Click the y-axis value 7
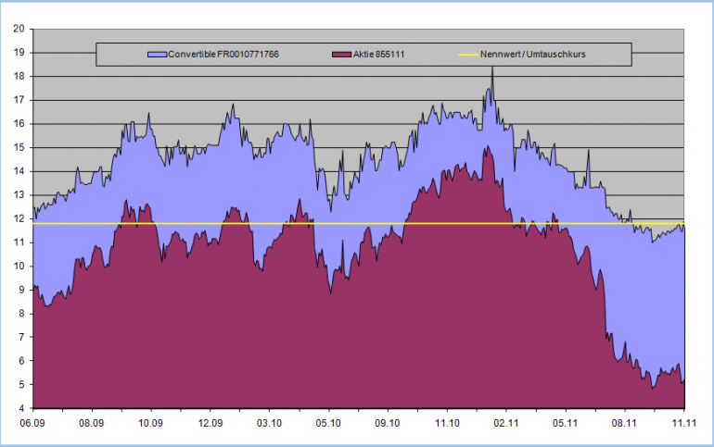This screenshot has width=714, height=447. [x=21, y=337]
